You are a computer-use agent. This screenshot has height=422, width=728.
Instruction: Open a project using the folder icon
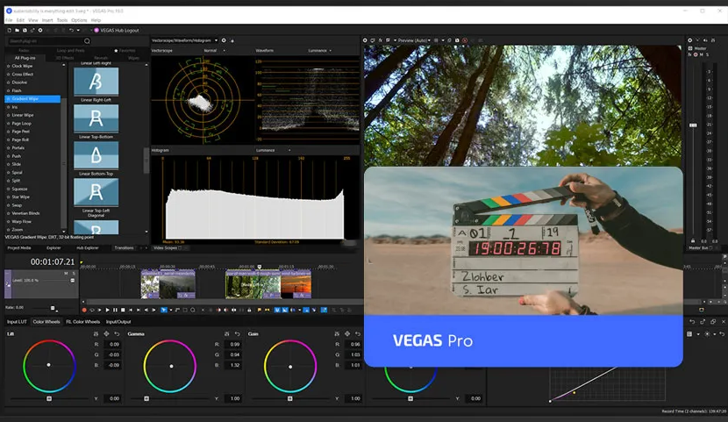18,30
